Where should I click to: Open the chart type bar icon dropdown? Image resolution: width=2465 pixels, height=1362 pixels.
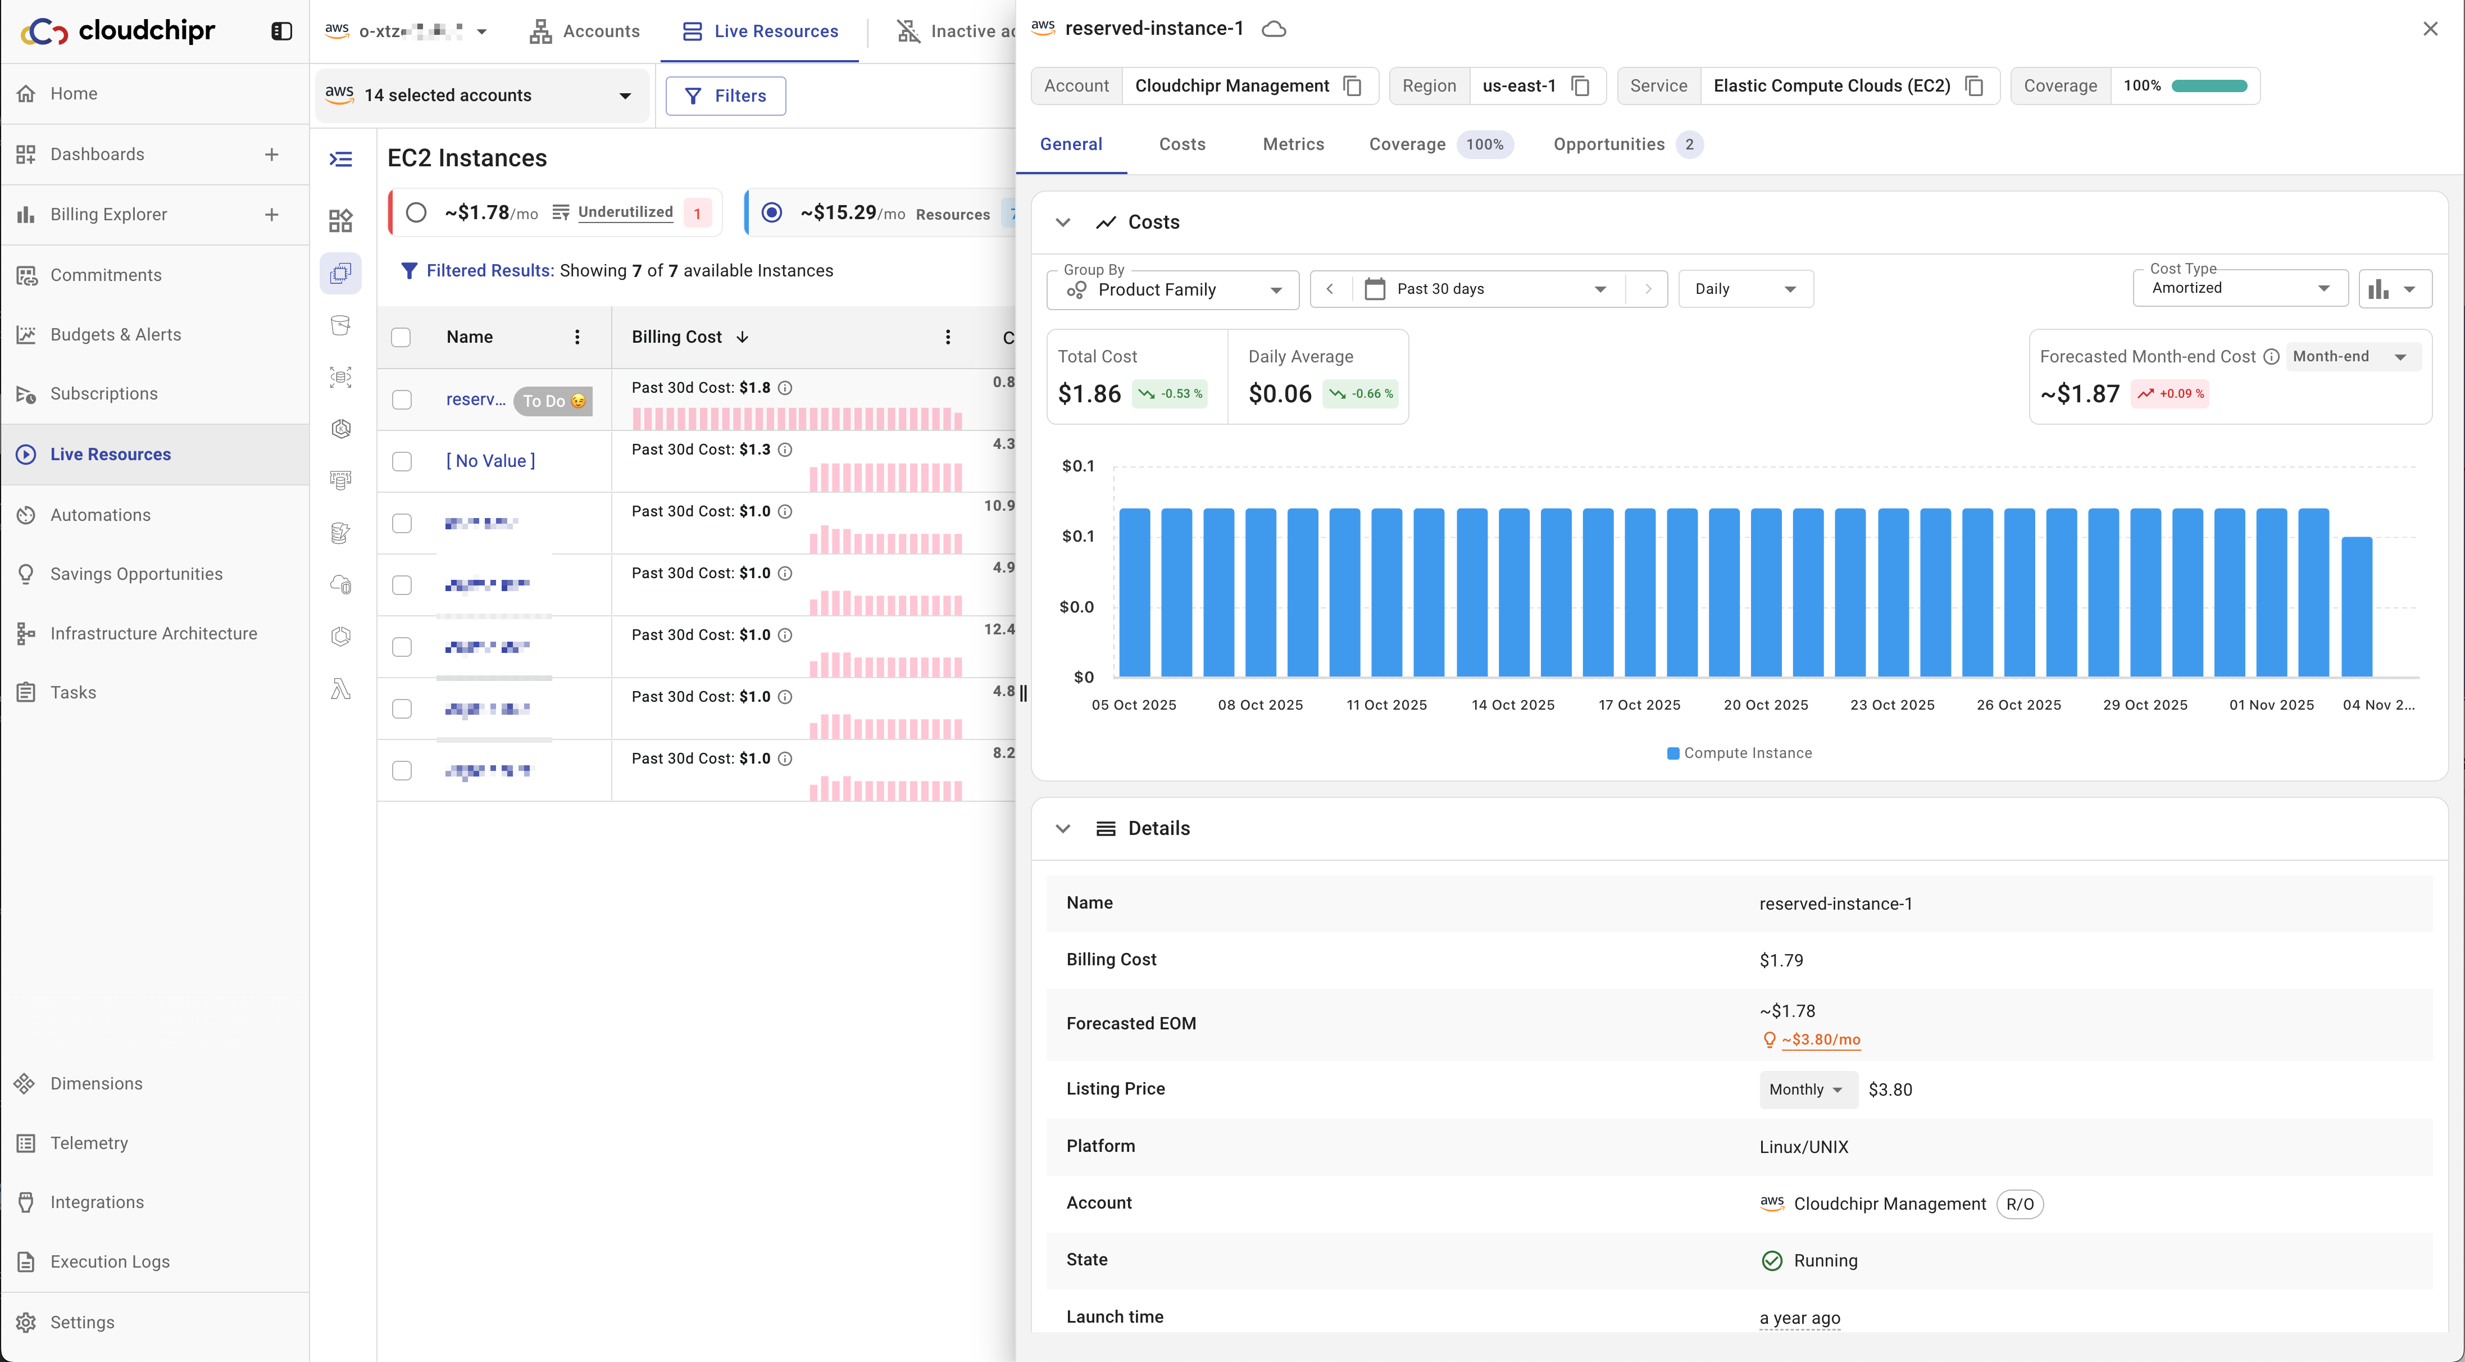pyautogui.click(x=2394, y=289)
